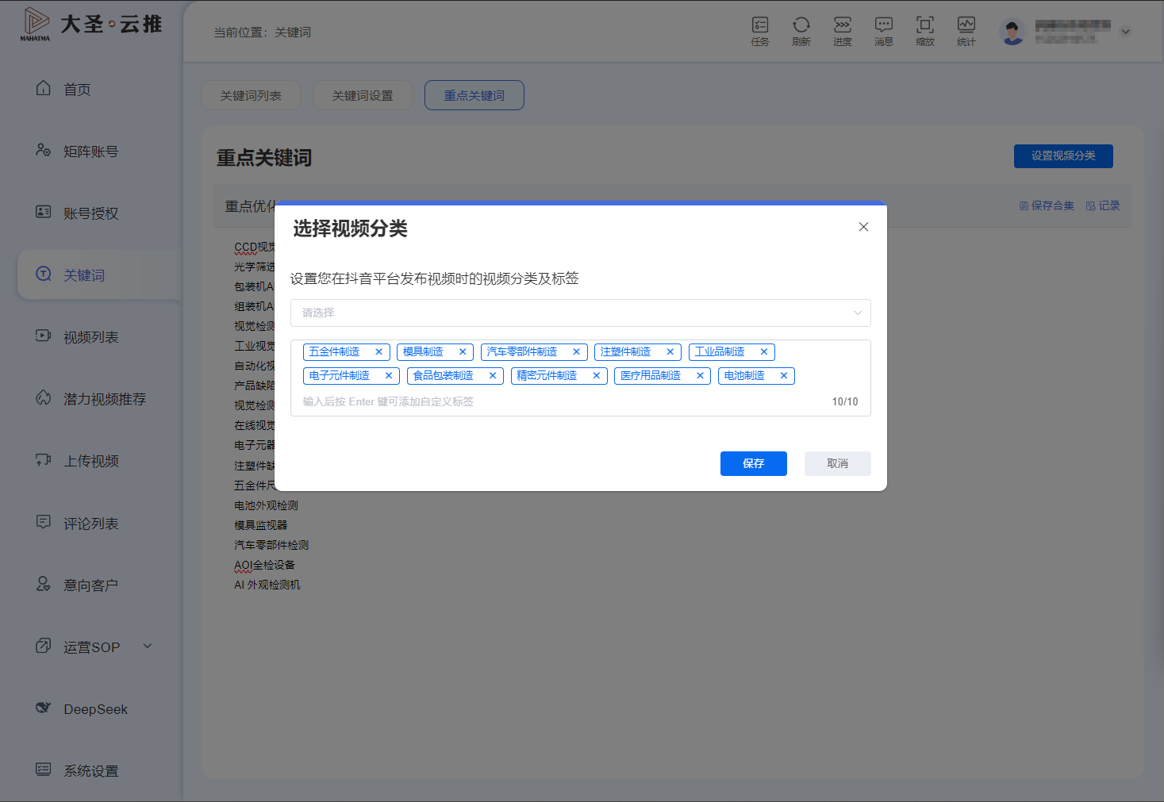Remove the 精密元件制造 tag
The image size is (1164, 802).
[596, 376]
